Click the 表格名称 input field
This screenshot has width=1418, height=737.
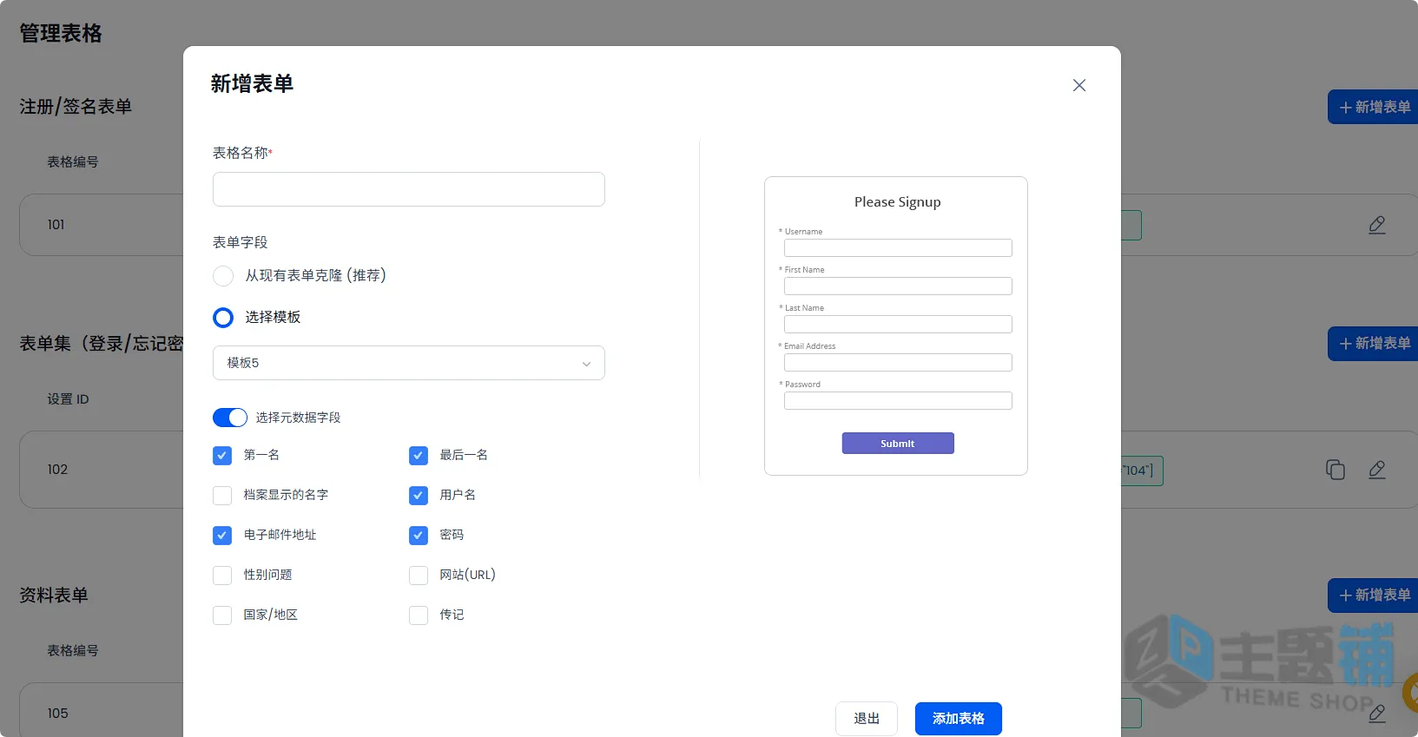(409, 189)
